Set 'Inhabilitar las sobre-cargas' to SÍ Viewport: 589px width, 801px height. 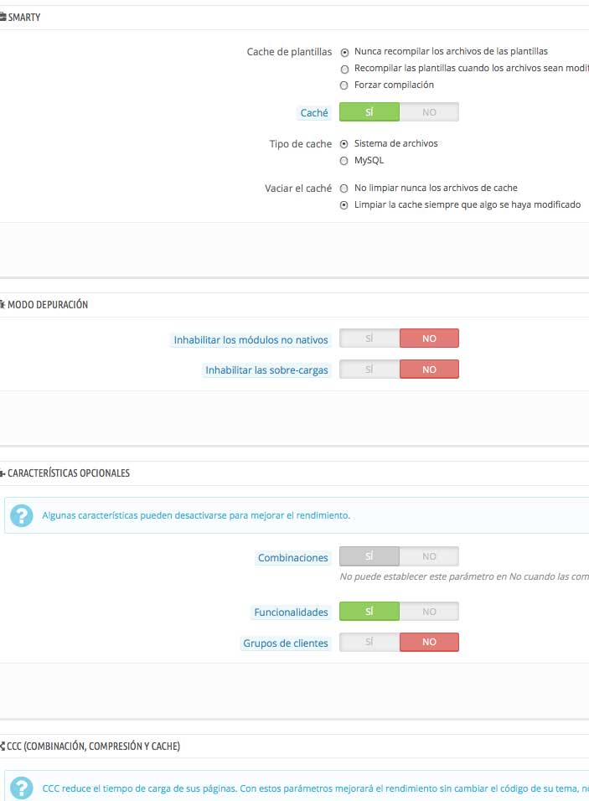tap(369, 369)
